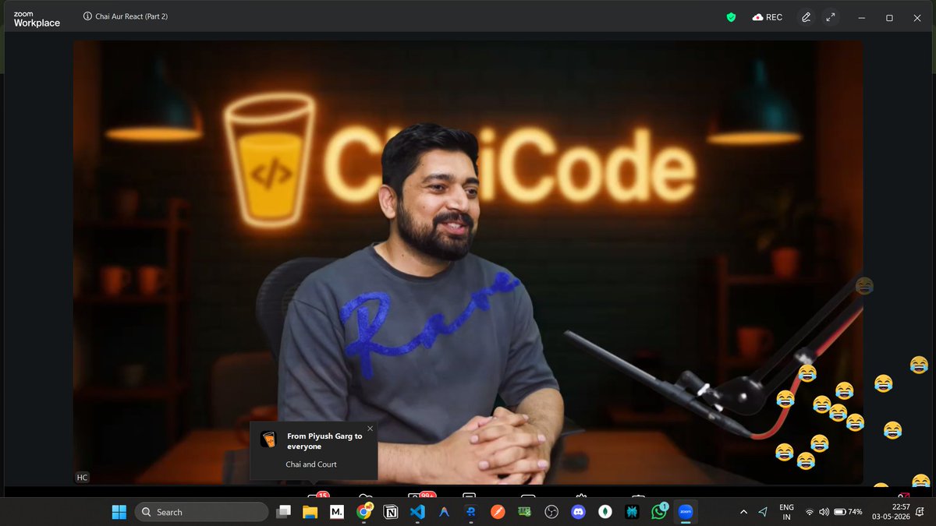This screenshot has height=526, width=936.
Task: Toggle full screen with the expand arrows icon
Action: pos(831,17)
